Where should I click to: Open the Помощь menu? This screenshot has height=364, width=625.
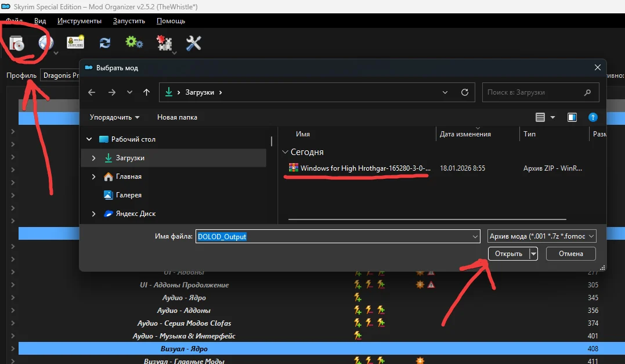pos(171,21)
